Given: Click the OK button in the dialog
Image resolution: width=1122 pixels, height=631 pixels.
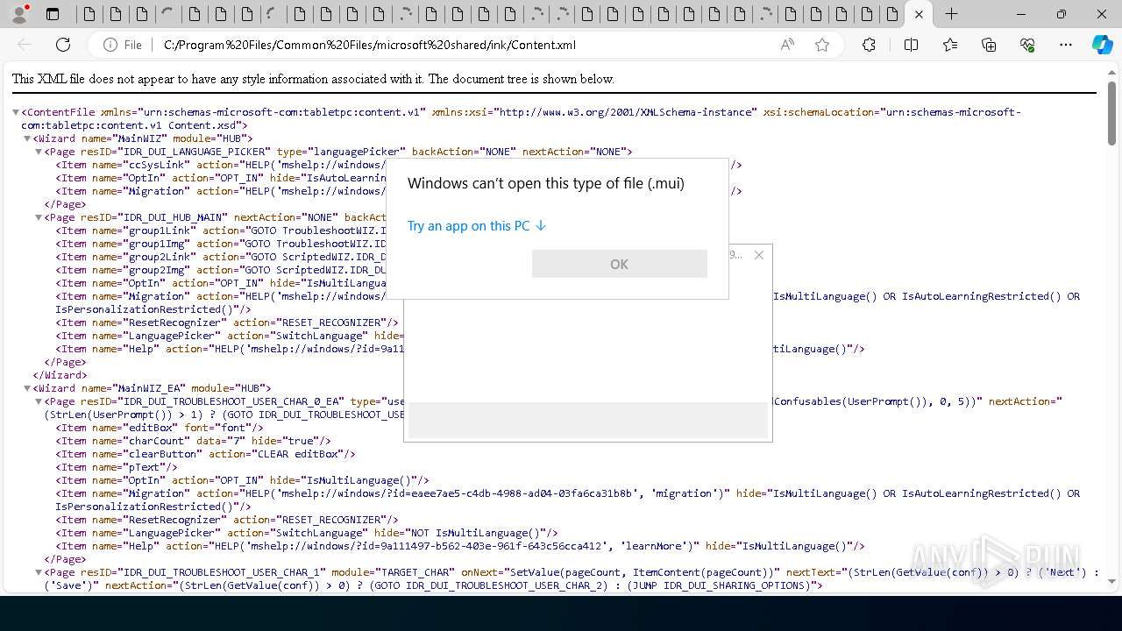Looking at the screenshot, I should tap(620, 264).
